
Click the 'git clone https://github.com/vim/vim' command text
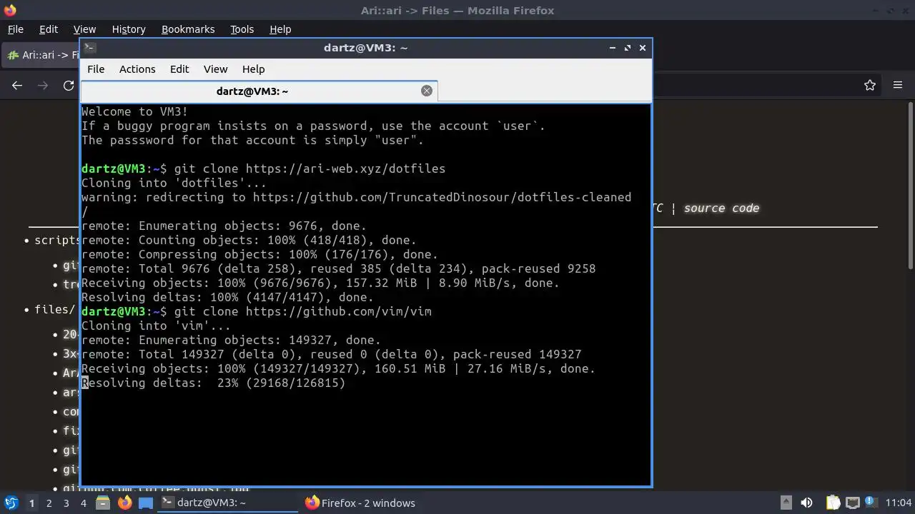(303, 311)
